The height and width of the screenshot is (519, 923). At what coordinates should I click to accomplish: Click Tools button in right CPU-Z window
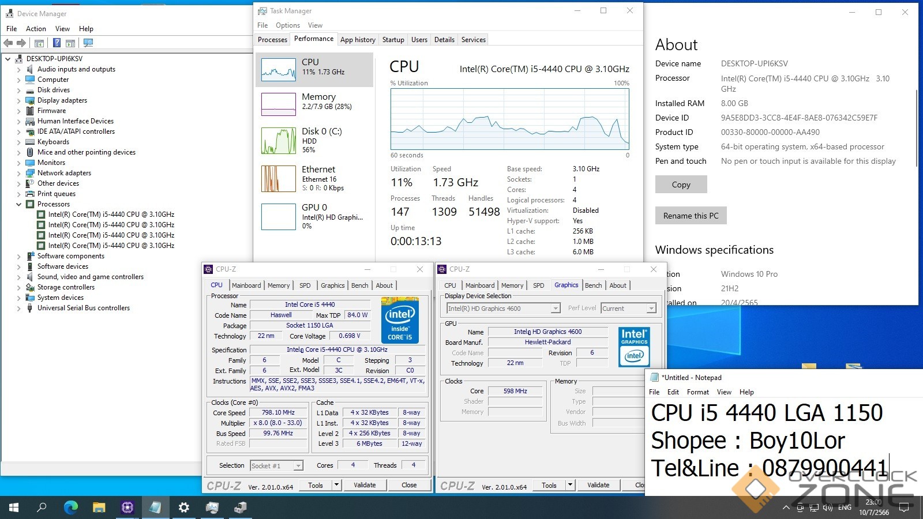[x=549, y=485]
